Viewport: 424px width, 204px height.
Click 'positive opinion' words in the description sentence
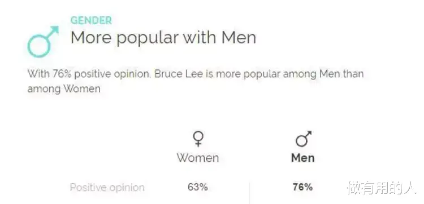pos(112,74)
